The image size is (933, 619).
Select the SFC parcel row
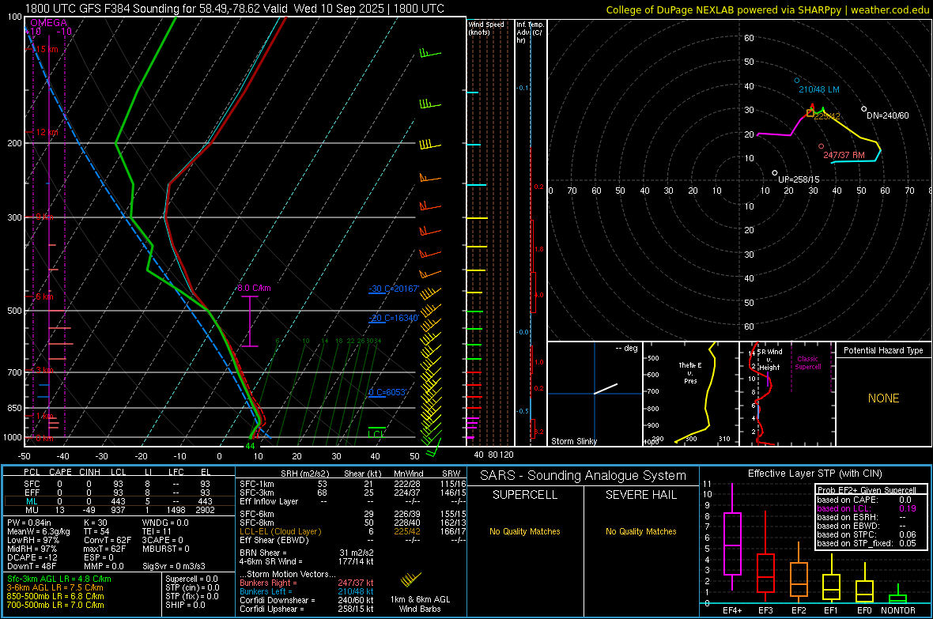tap(119, 484)
